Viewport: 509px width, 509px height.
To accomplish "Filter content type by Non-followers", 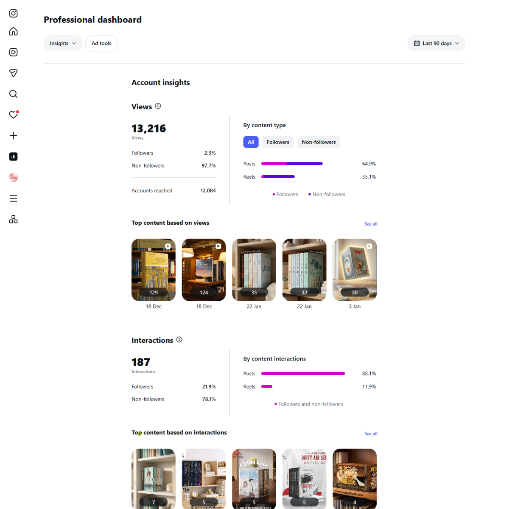I will pyautogui.click(x=319, y=142).
